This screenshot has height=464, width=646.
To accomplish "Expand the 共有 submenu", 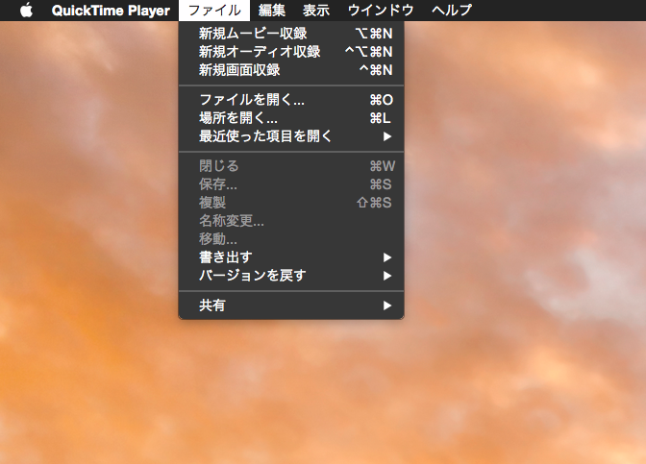I will click(x=291, y=305).
